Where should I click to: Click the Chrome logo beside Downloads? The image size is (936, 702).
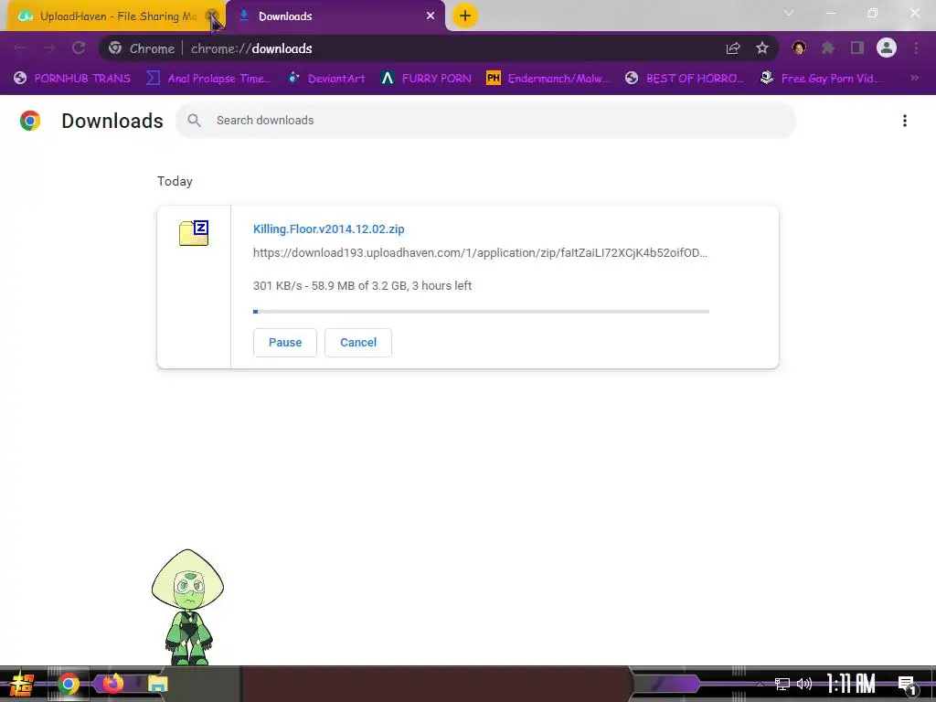[30, 121]
